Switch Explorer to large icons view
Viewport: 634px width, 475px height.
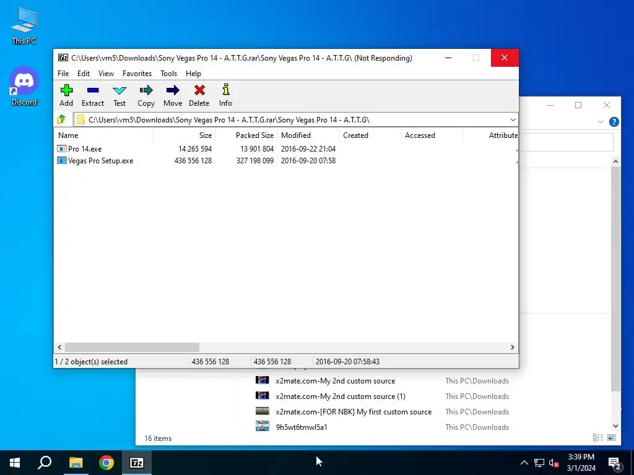pyautogui.click(x=612, y=437)
